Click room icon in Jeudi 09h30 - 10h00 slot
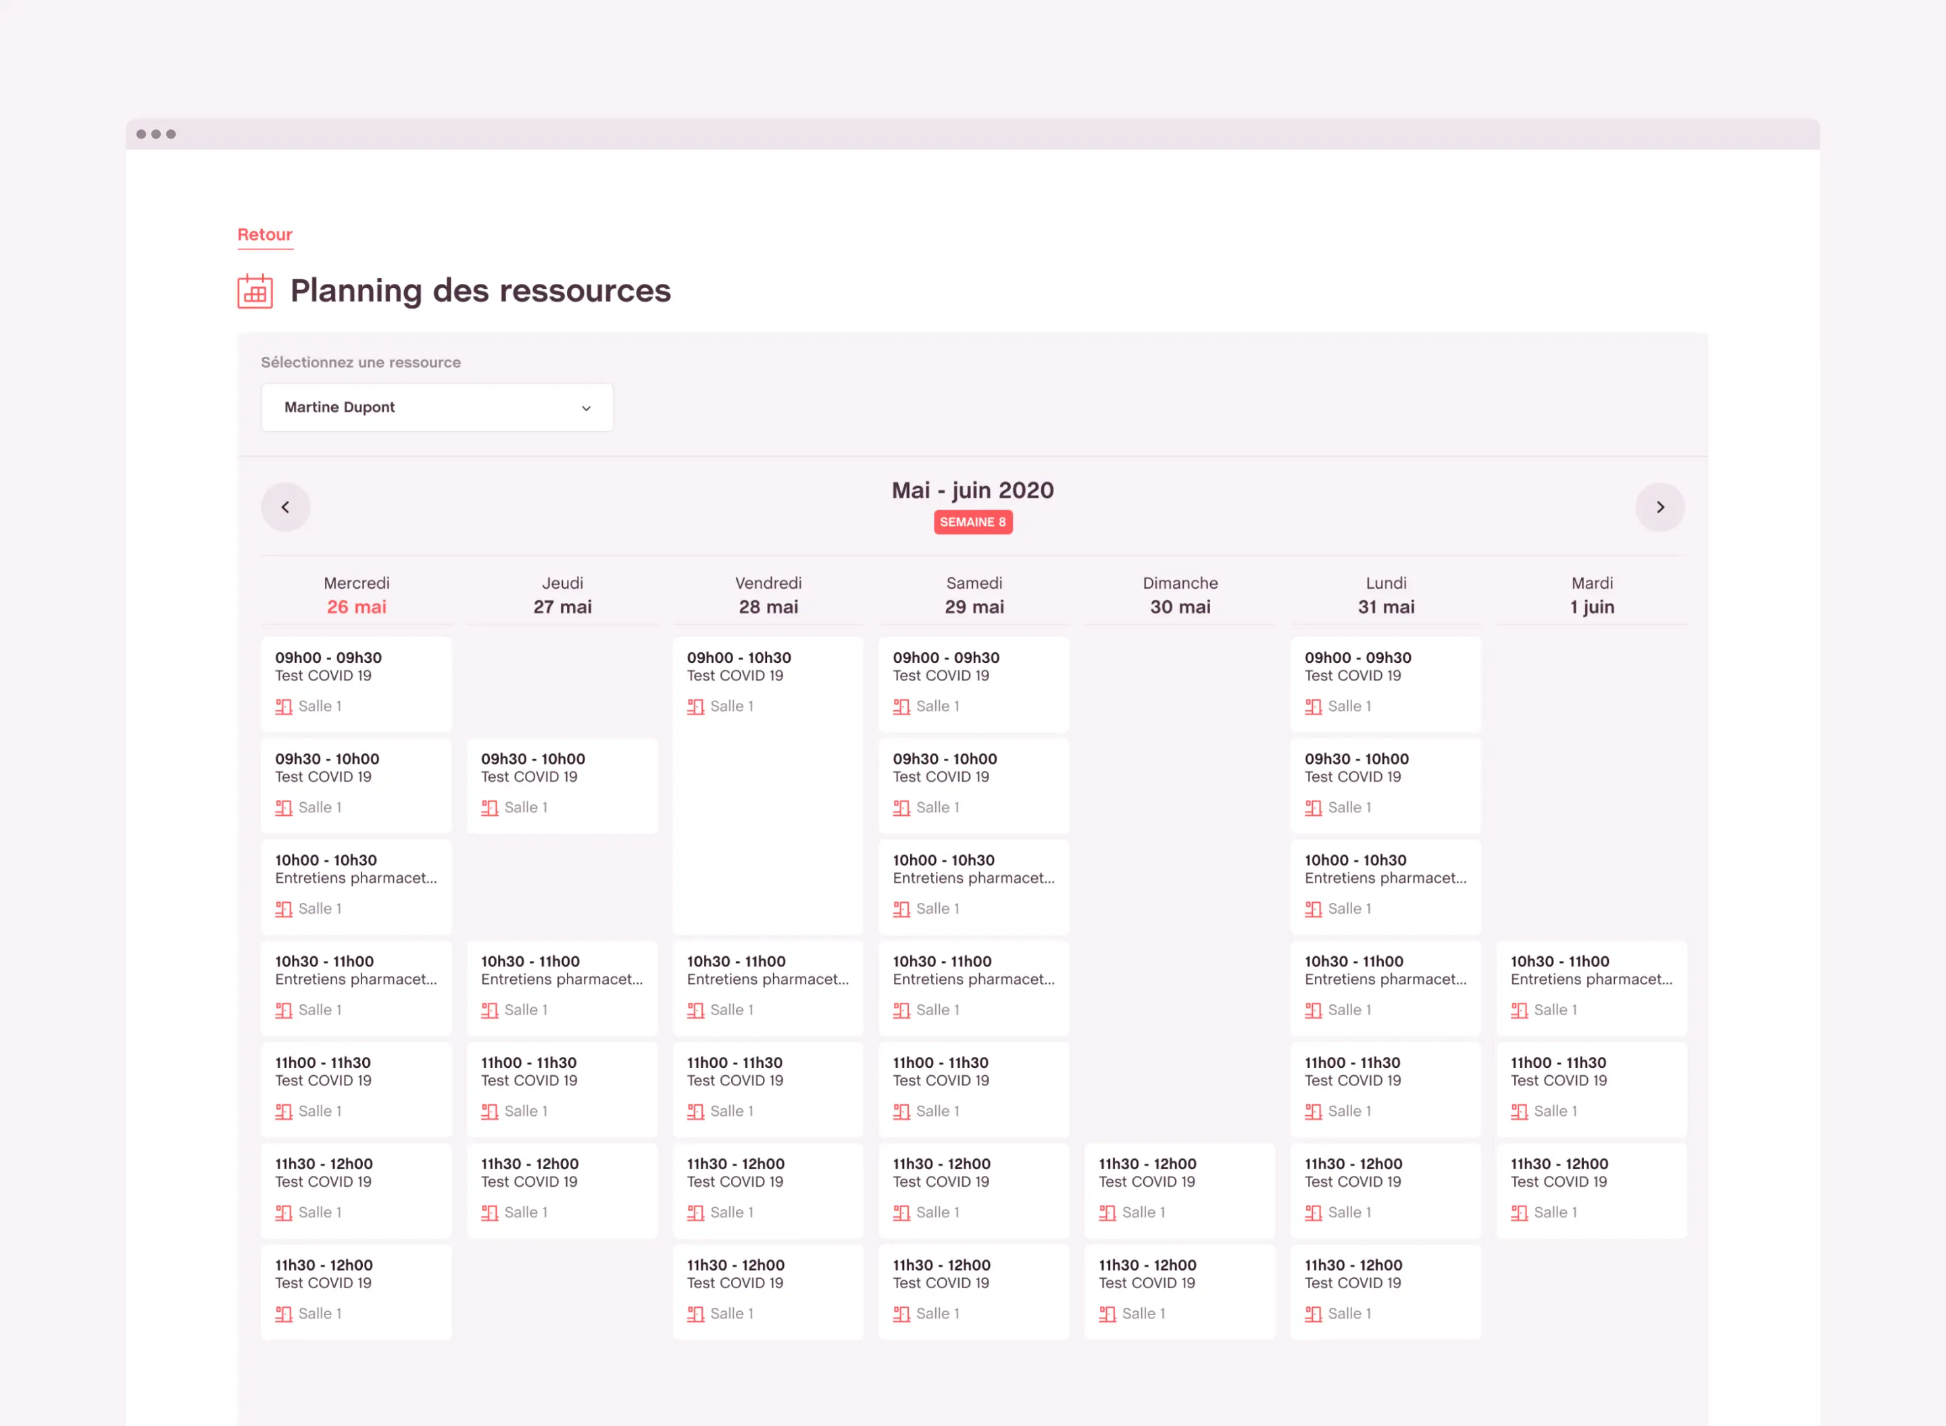 click(x=489, y=808)
